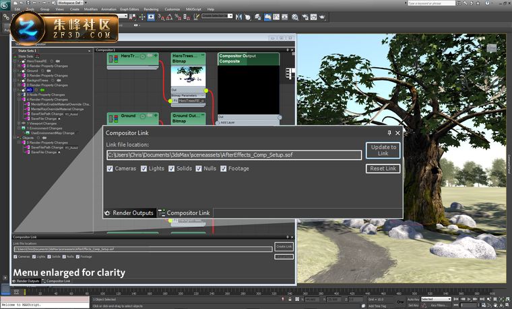Click the 3ds Max application logo button
Screen dimensions: 512x309
click(5, 5)
